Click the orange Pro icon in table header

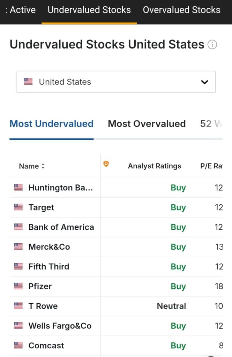coord(106,164)
